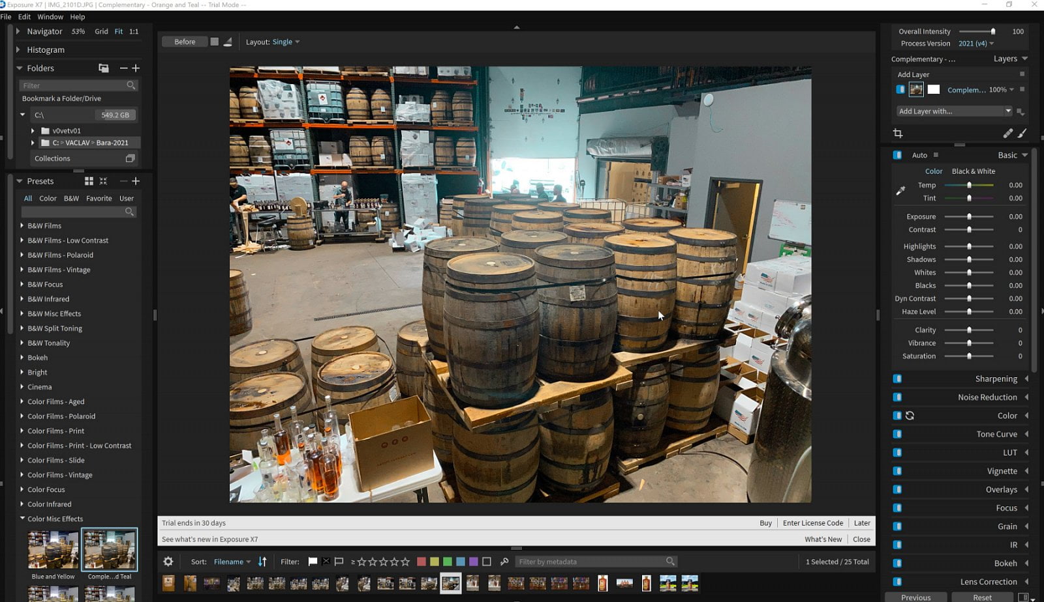Click the Previous button
This screenshot has width=1044, height=602.
pos(915,597)
